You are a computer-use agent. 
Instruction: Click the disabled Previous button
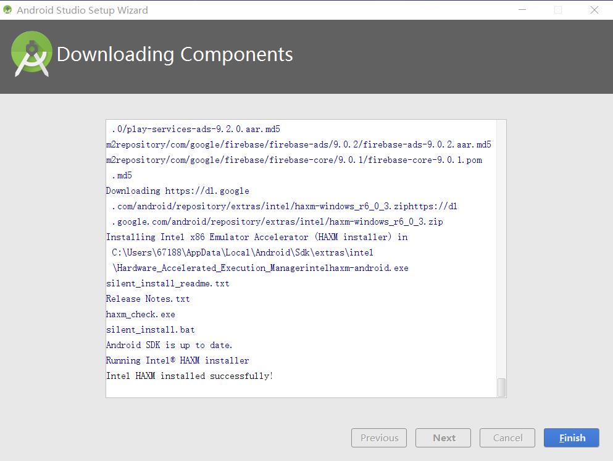coord(379,438)
